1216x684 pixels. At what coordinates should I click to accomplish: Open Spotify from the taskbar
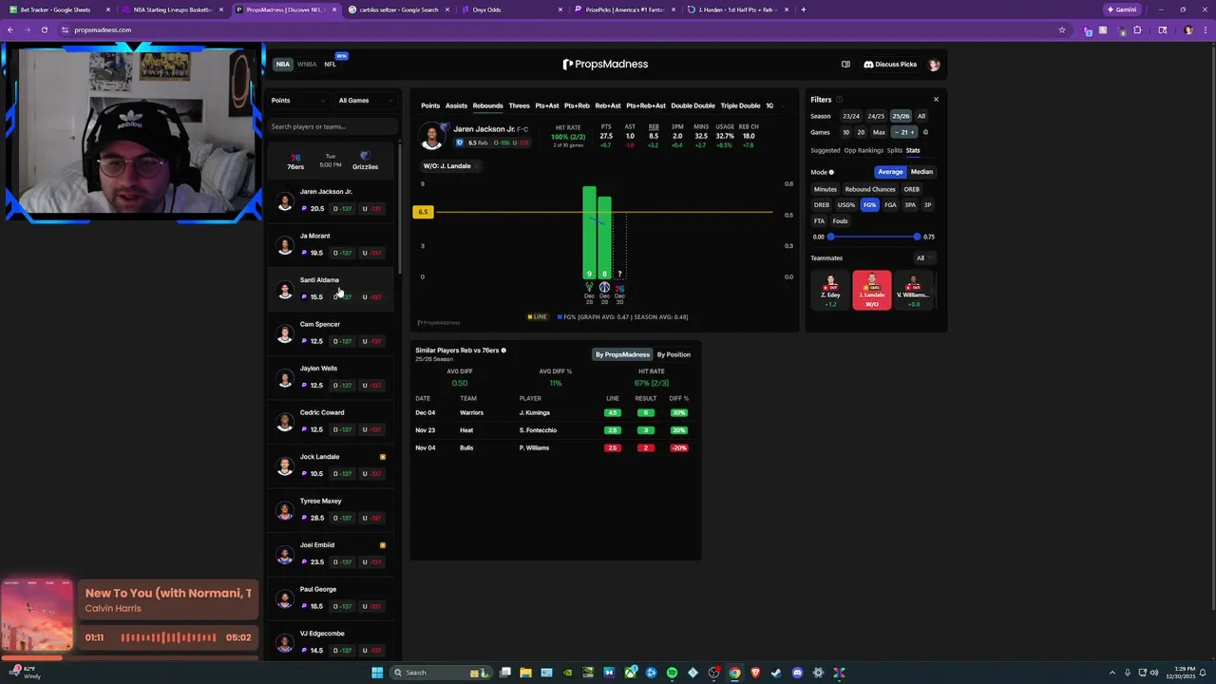tap(672, 673)
